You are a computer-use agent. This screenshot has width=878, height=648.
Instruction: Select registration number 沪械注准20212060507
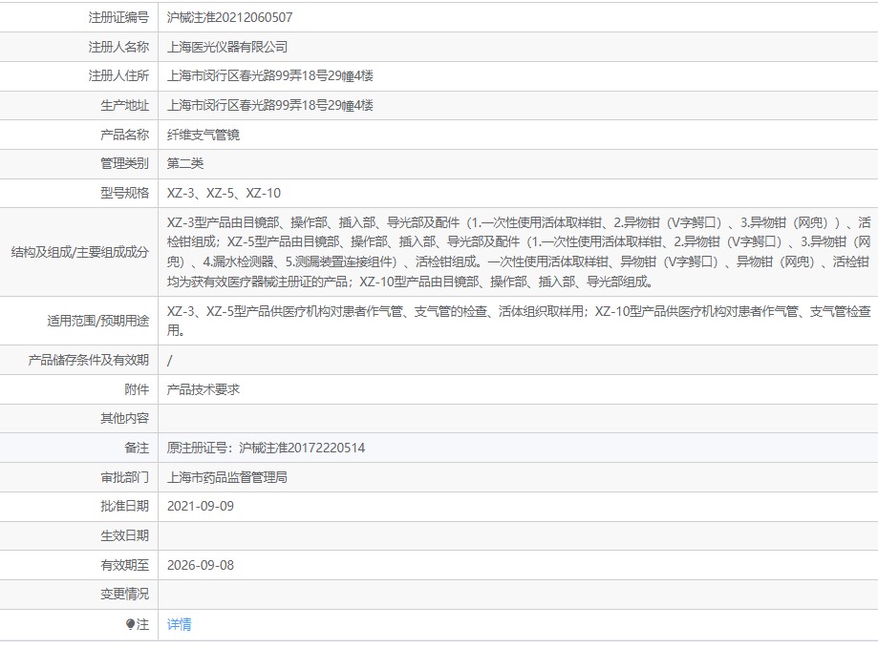tap(229, 17)
